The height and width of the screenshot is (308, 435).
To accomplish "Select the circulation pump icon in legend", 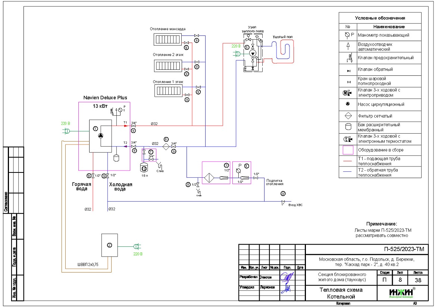I will [x=348, y=105].
